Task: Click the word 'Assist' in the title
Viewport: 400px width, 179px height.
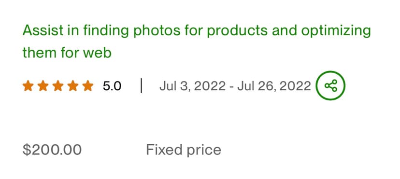Action: click(x=43, y=30)
